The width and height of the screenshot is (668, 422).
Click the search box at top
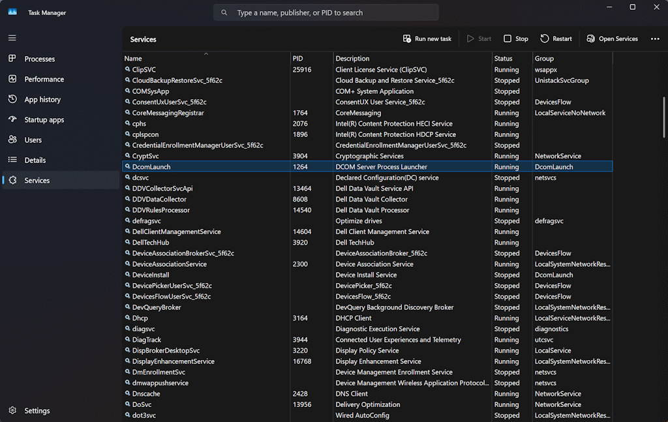coord(326,12)
